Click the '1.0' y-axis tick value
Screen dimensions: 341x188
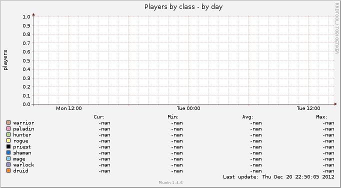pos(26,17)
